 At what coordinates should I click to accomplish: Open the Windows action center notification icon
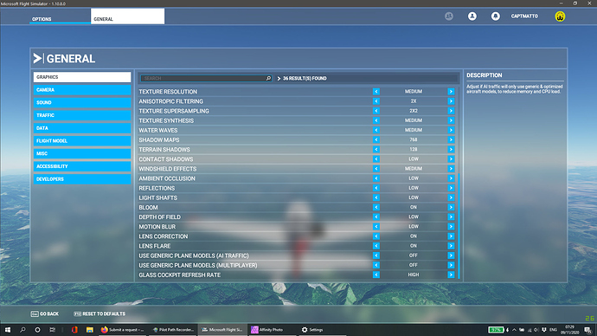[x=588, y=330]
